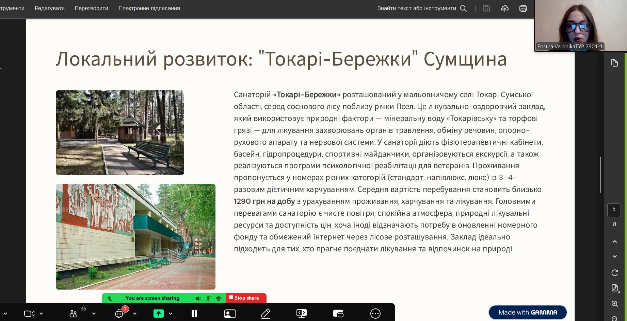Pause the screen share
The image size is (627, 321).
pos(194,314)
